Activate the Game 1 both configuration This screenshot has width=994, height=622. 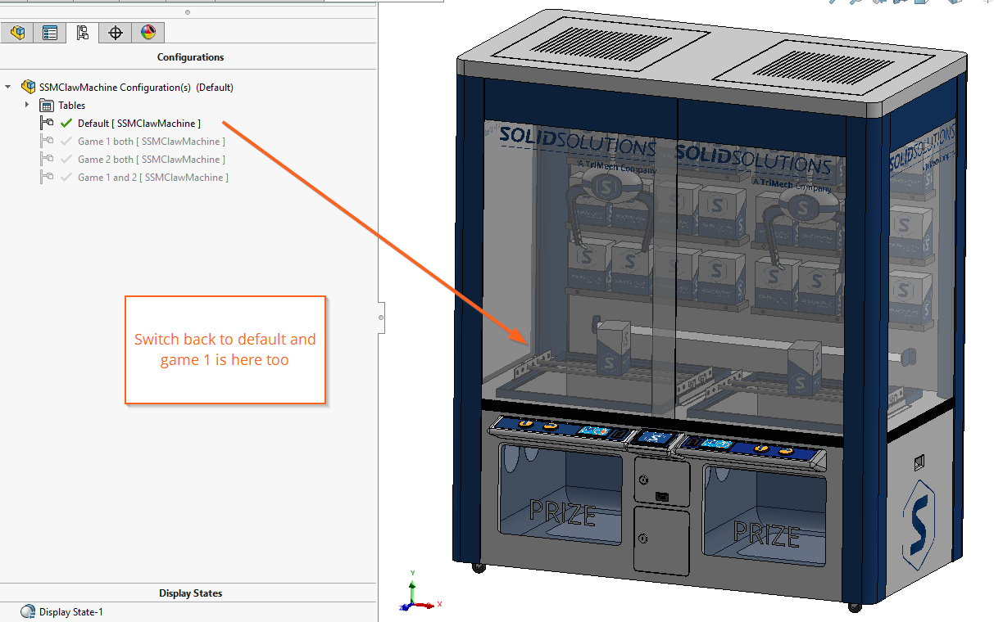(151, 141)
